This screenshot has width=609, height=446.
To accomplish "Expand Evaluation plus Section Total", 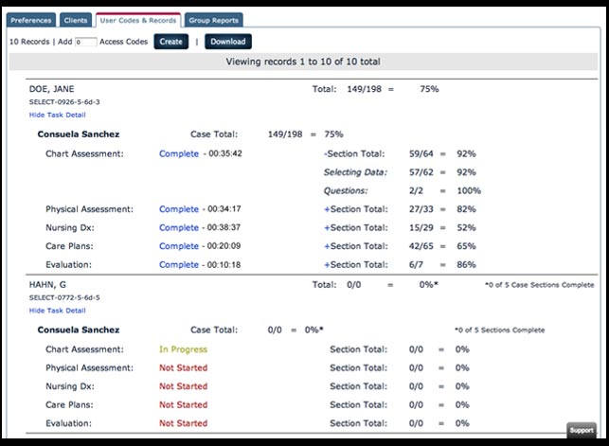I will coord(327,265).
